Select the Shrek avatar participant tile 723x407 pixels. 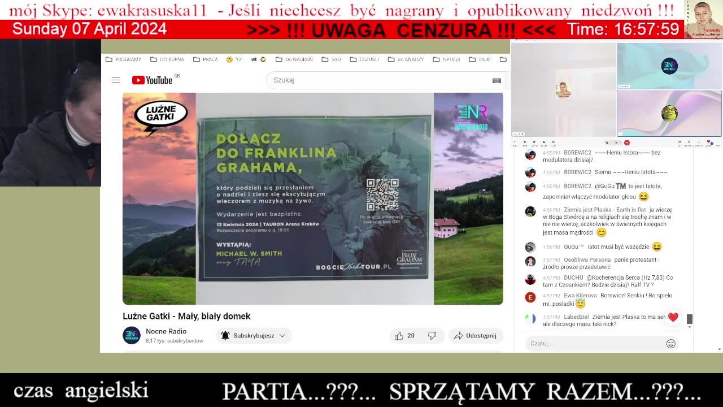point(669,114)
